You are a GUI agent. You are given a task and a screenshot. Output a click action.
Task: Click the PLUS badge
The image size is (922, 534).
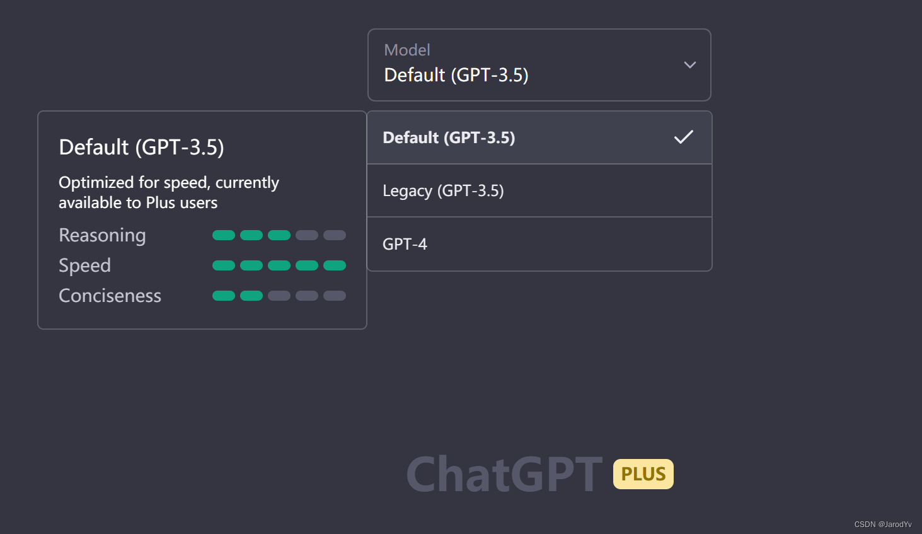coord(643,474)
